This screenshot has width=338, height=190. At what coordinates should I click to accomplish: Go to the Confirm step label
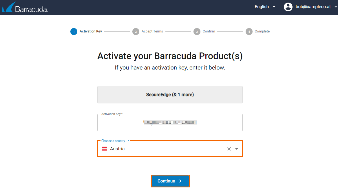click(209, 31)
